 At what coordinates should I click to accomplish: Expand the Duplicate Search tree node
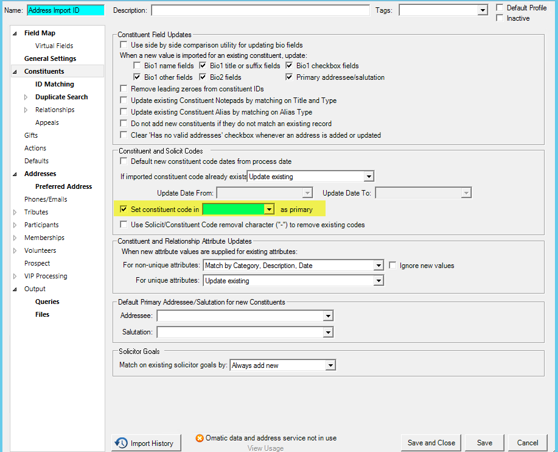coord(26,97)
